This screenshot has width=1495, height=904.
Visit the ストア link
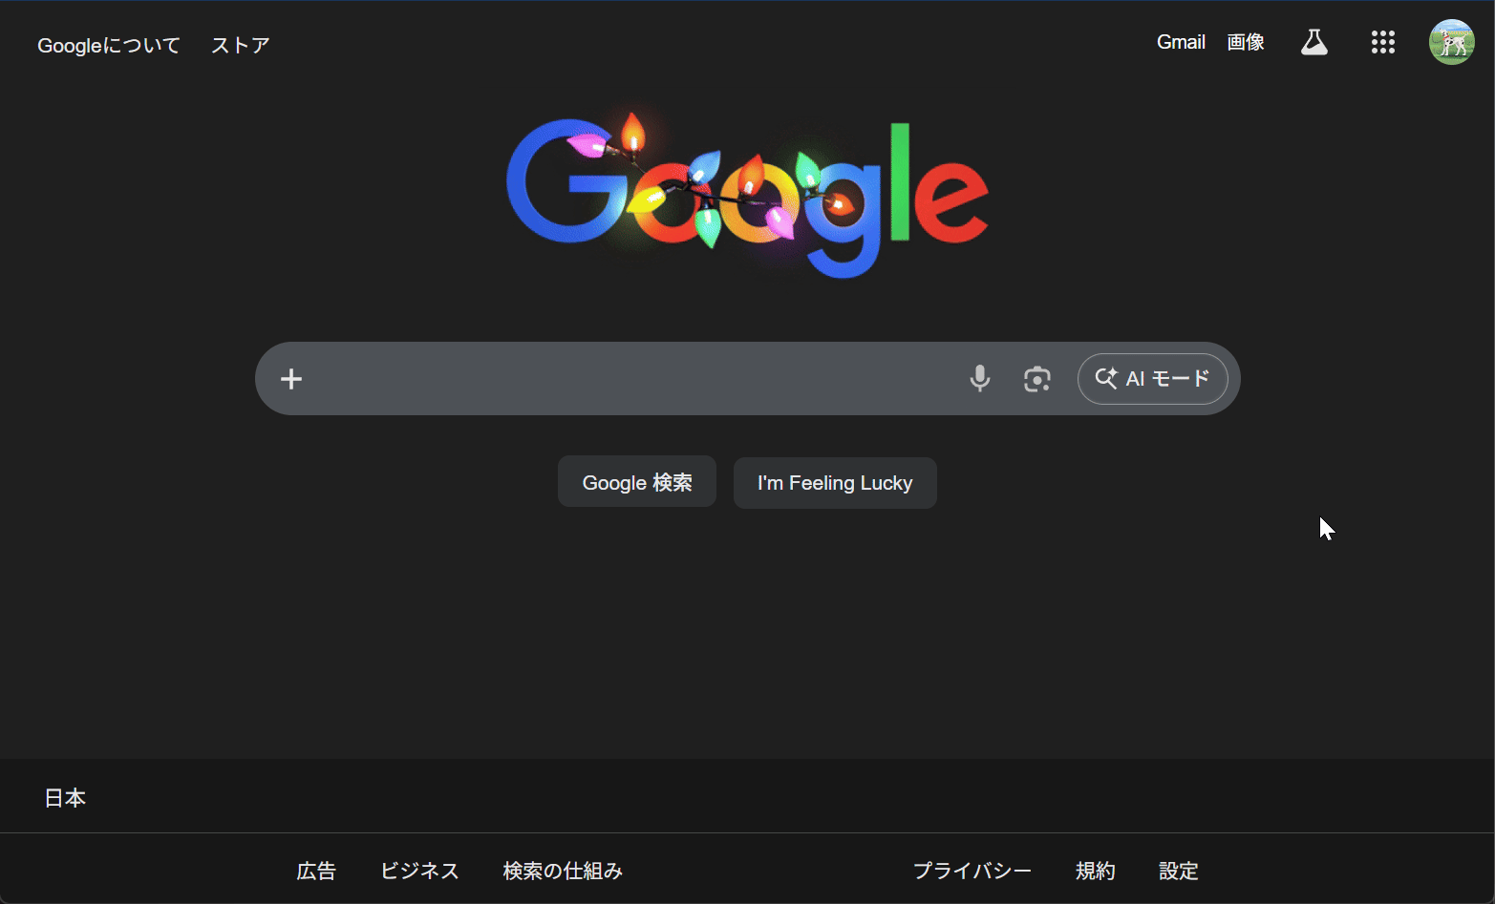[240, 45]
